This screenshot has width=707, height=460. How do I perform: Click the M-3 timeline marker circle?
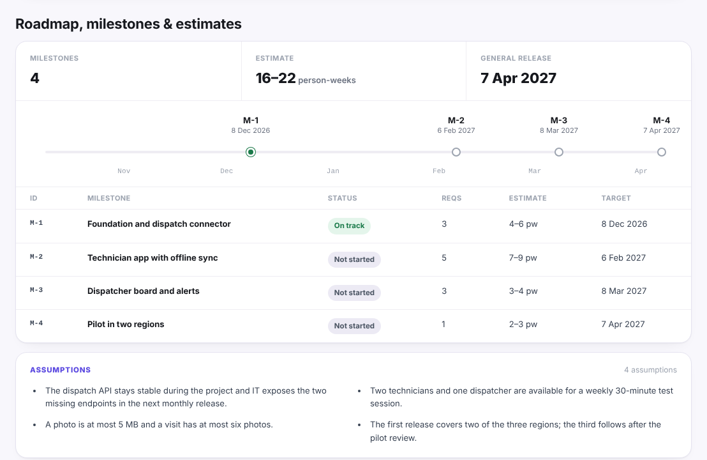[x=559, y=152]
